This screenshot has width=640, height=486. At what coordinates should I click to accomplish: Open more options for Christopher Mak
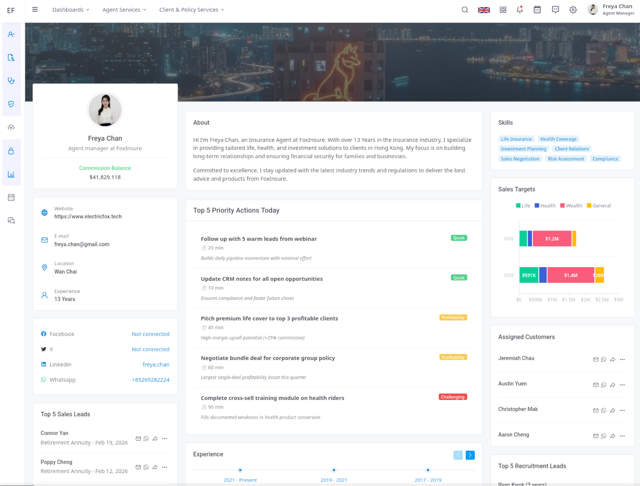[x=622, y=411]
